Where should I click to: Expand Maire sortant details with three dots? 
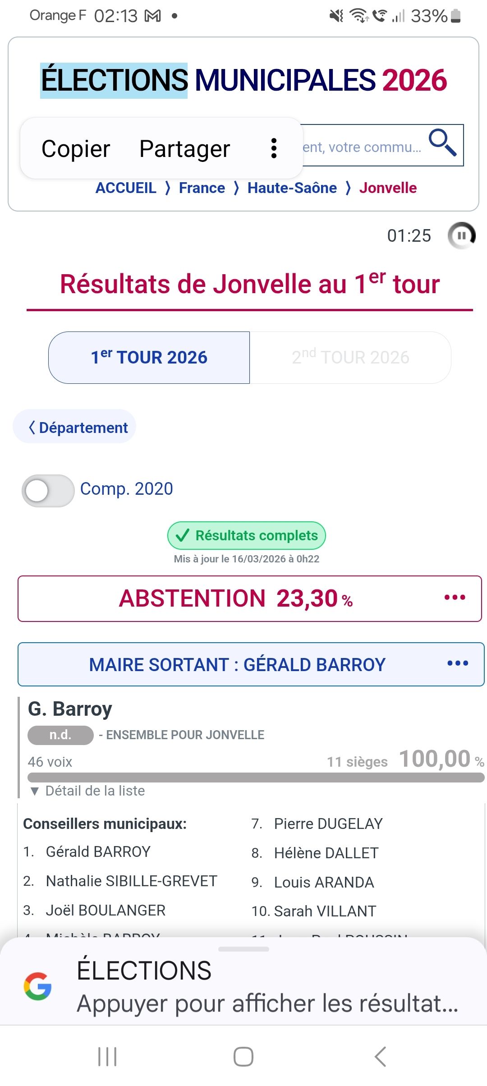pyautogui.click(x=457, y=663)
